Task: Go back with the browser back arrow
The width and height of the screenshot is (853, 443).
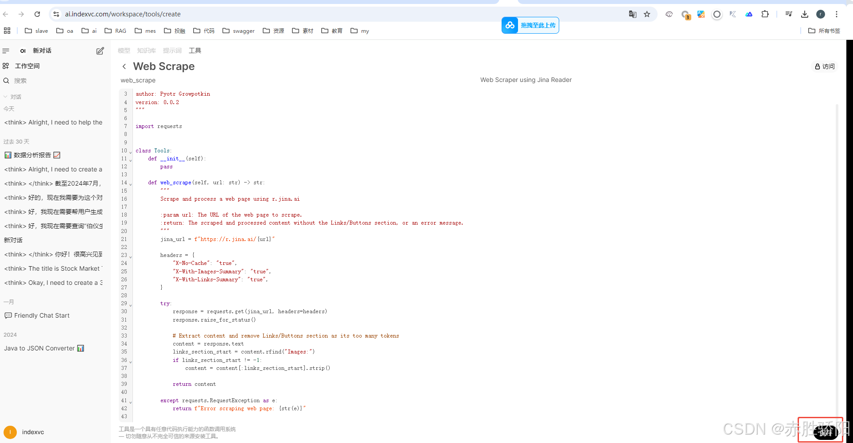Action: tap(6, 14)
